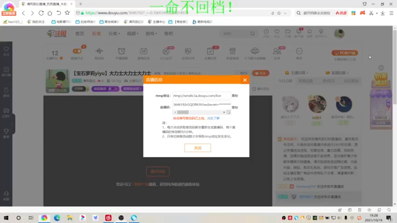Open a new browser tab with plus
This screenshot has height=223, width=397.
[x=80, y=4]
